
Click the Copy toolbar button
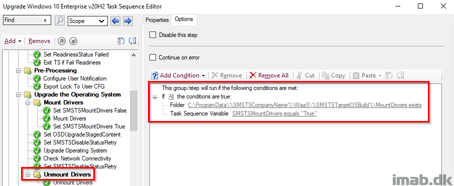(334, 75)
